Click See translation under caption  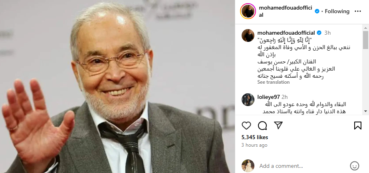273,82
